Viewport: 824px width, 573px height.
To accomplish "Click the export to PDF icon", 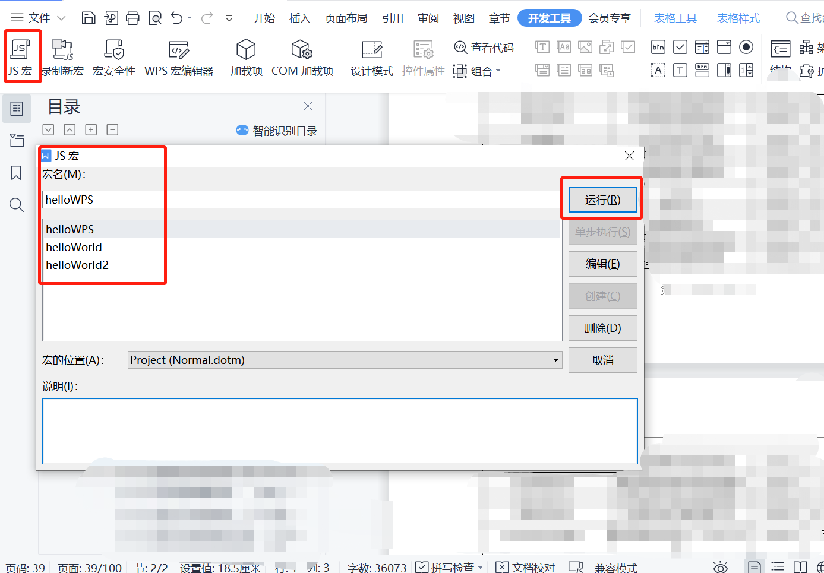I will 111,18.
